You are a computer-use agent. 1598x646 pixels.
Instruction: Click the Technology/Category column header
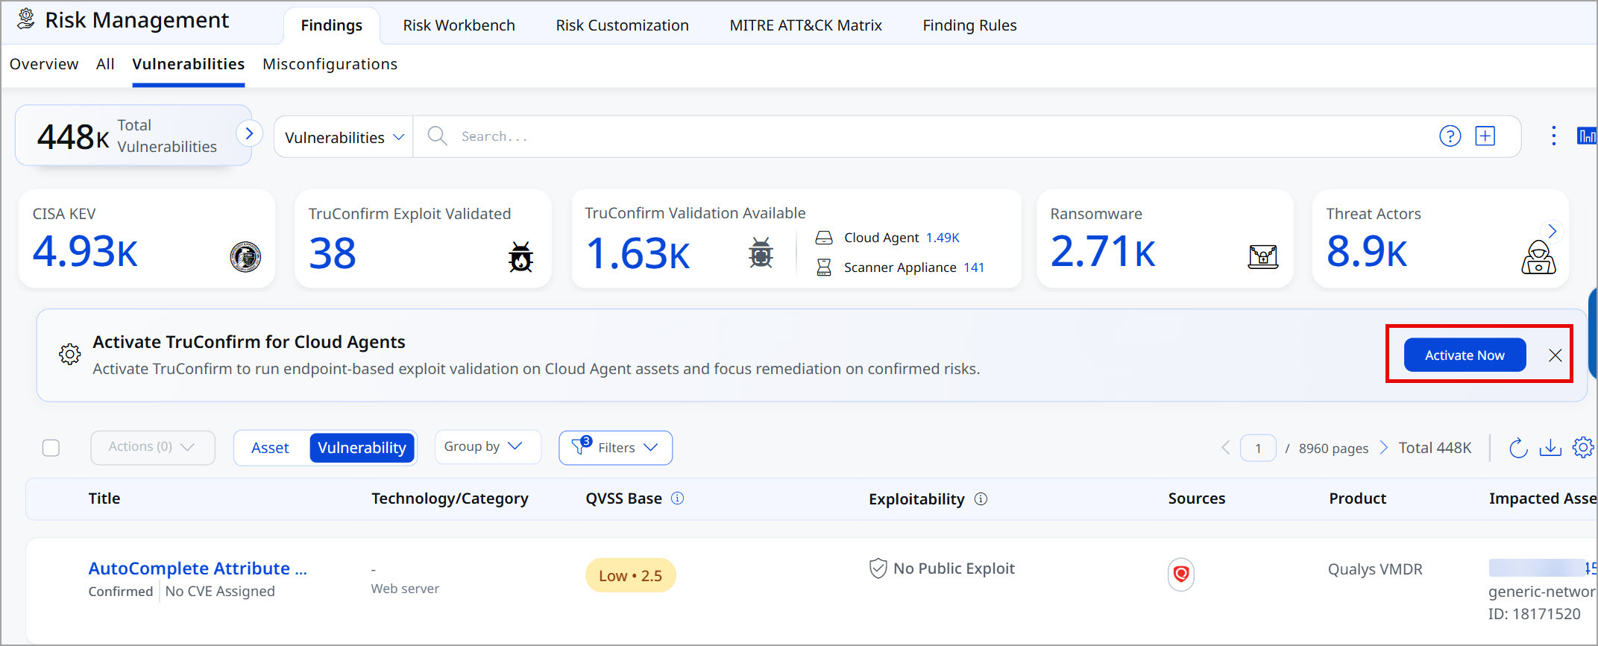point(450,498)
